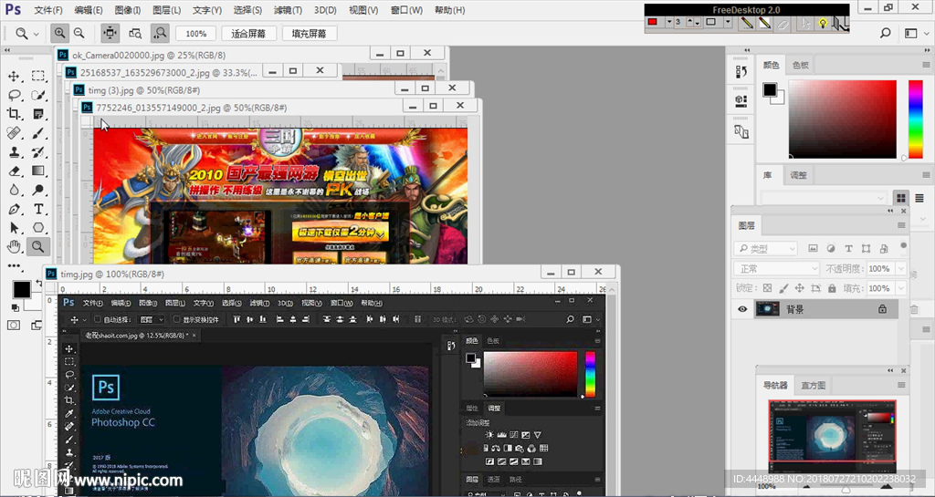Click the 100% zoom button
The width and height of the screenshot is (935, 497).
point(195,34)
